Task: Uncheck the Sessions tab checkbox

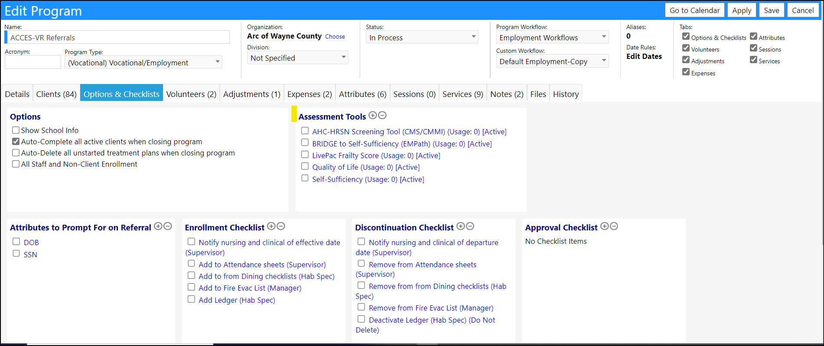Action: (754, 48)
